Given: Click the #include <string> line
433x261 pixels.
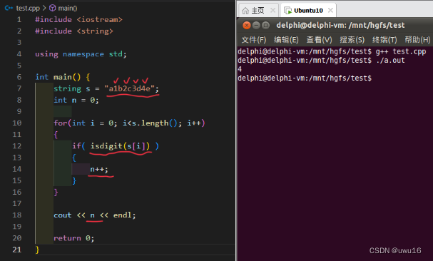Looking at the screenshot, I should click(74, 31).
